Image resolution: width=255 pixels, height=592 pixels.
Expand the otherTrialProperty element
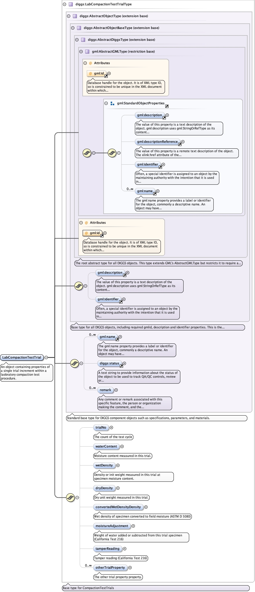130,567
